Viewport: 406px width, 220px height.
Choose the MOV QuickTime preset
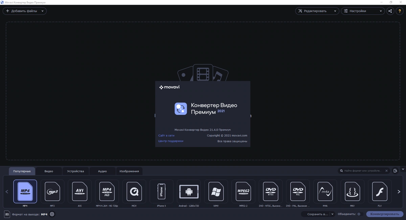[134, 191]
